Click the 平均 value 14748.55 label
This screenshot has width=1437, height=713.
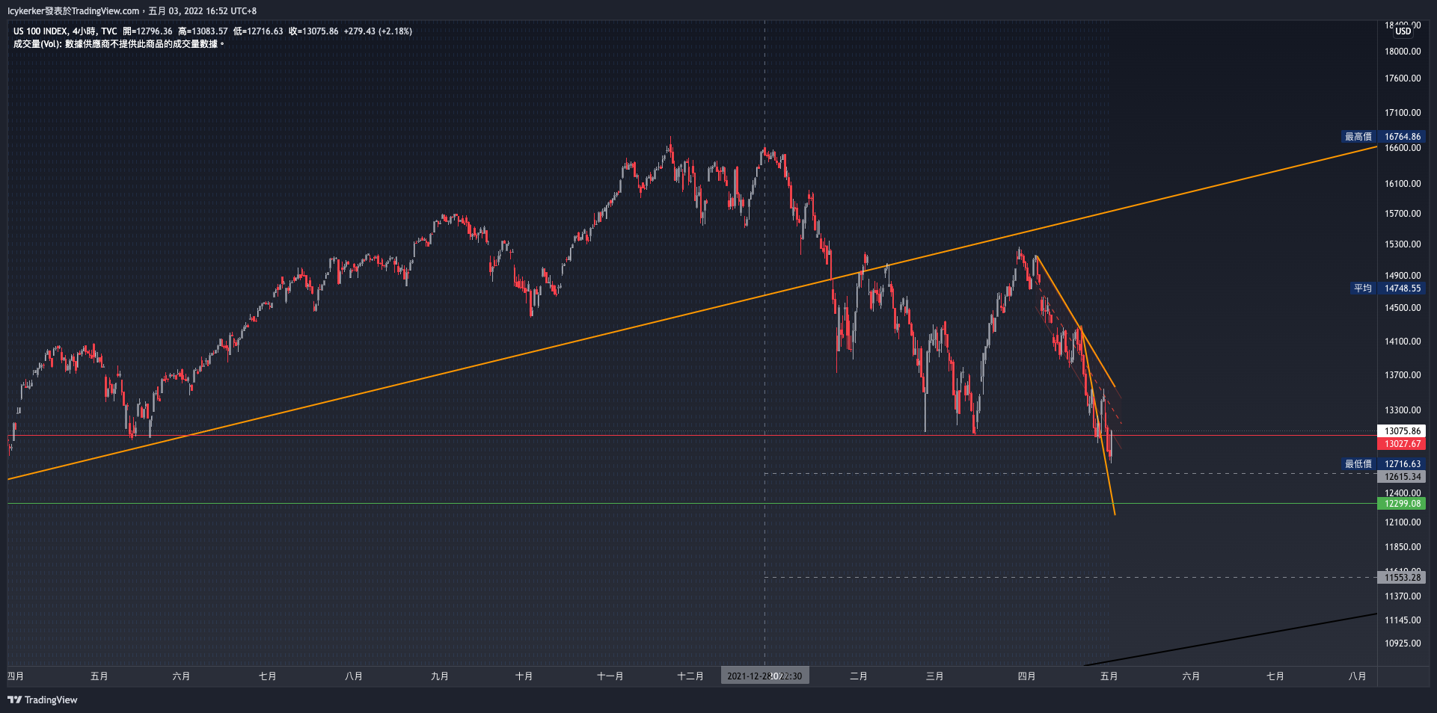click(1401, 288)
